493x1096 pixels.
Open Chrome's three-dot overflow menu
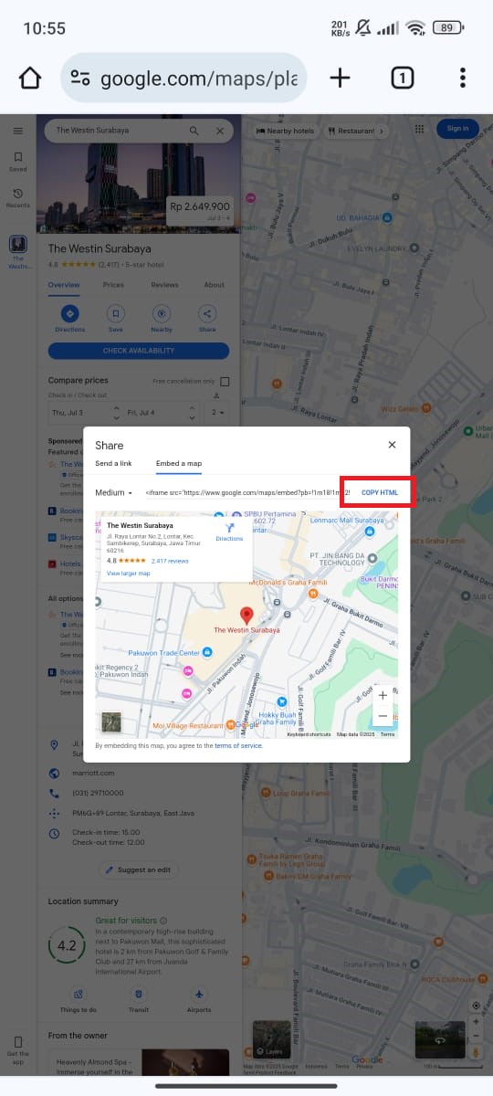(x=463, y=78)
